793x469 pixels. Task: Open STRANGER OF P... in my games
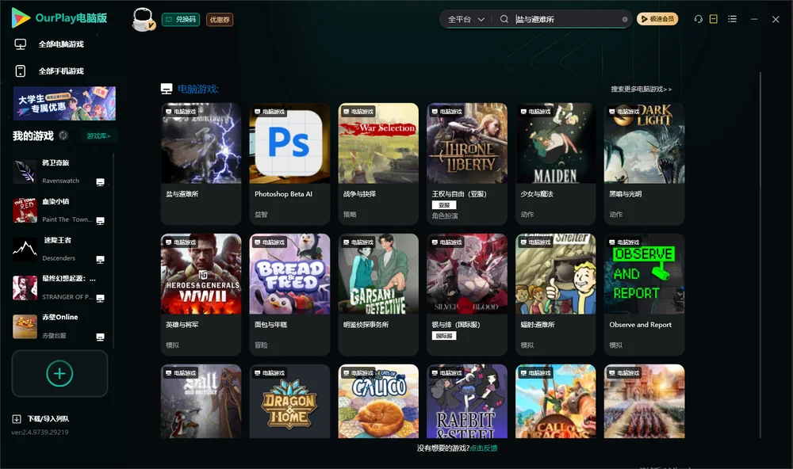(58, 288)
